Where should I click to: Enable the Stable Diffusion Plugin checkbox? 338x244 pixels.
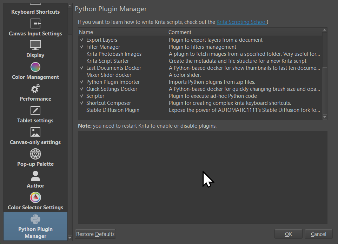click(x=82, y=110)
